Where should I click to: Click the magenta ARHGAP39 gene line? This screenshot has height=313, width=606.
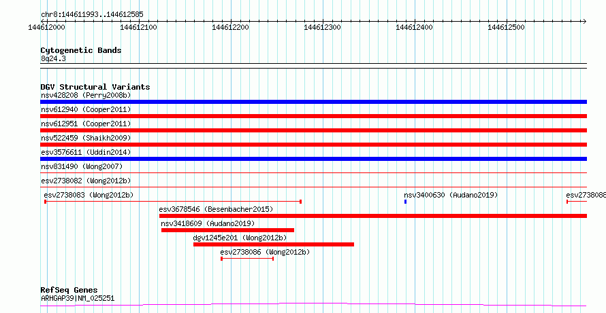[x=313, y=305]
